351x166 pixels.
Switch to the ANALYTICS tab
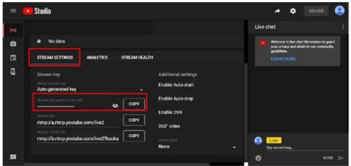click(97, 57)
